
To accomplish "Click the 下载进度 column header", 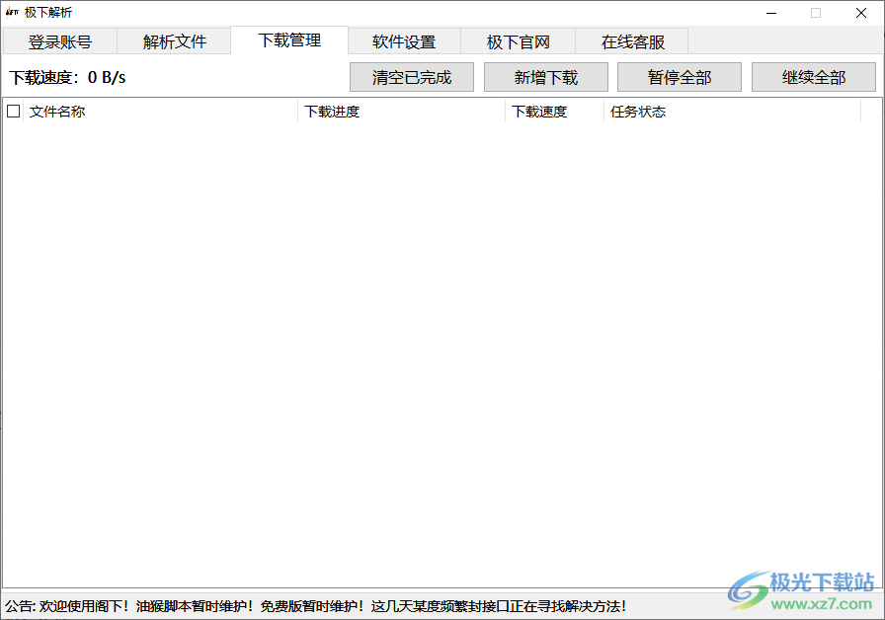I will [401, 112].
